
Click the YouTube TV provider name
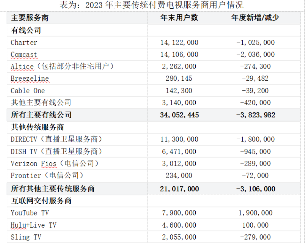tap(30, 213)
